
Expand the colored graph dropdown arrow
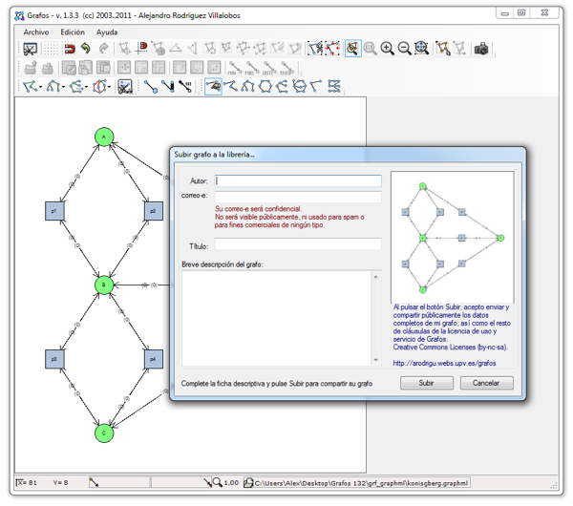point(111,88)
